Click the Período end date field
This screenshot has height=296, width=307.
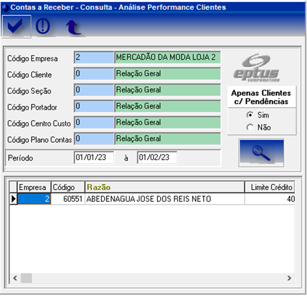157,158
